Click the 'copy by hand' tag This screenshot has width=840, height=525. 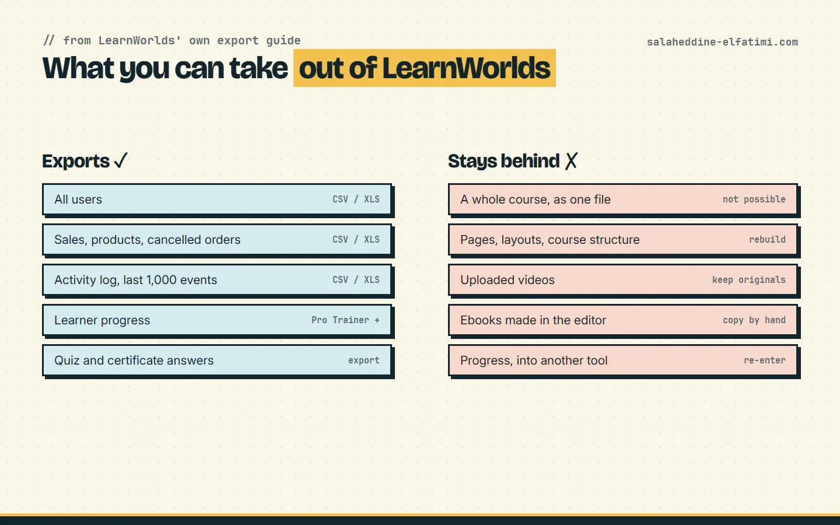pos(754,320)
